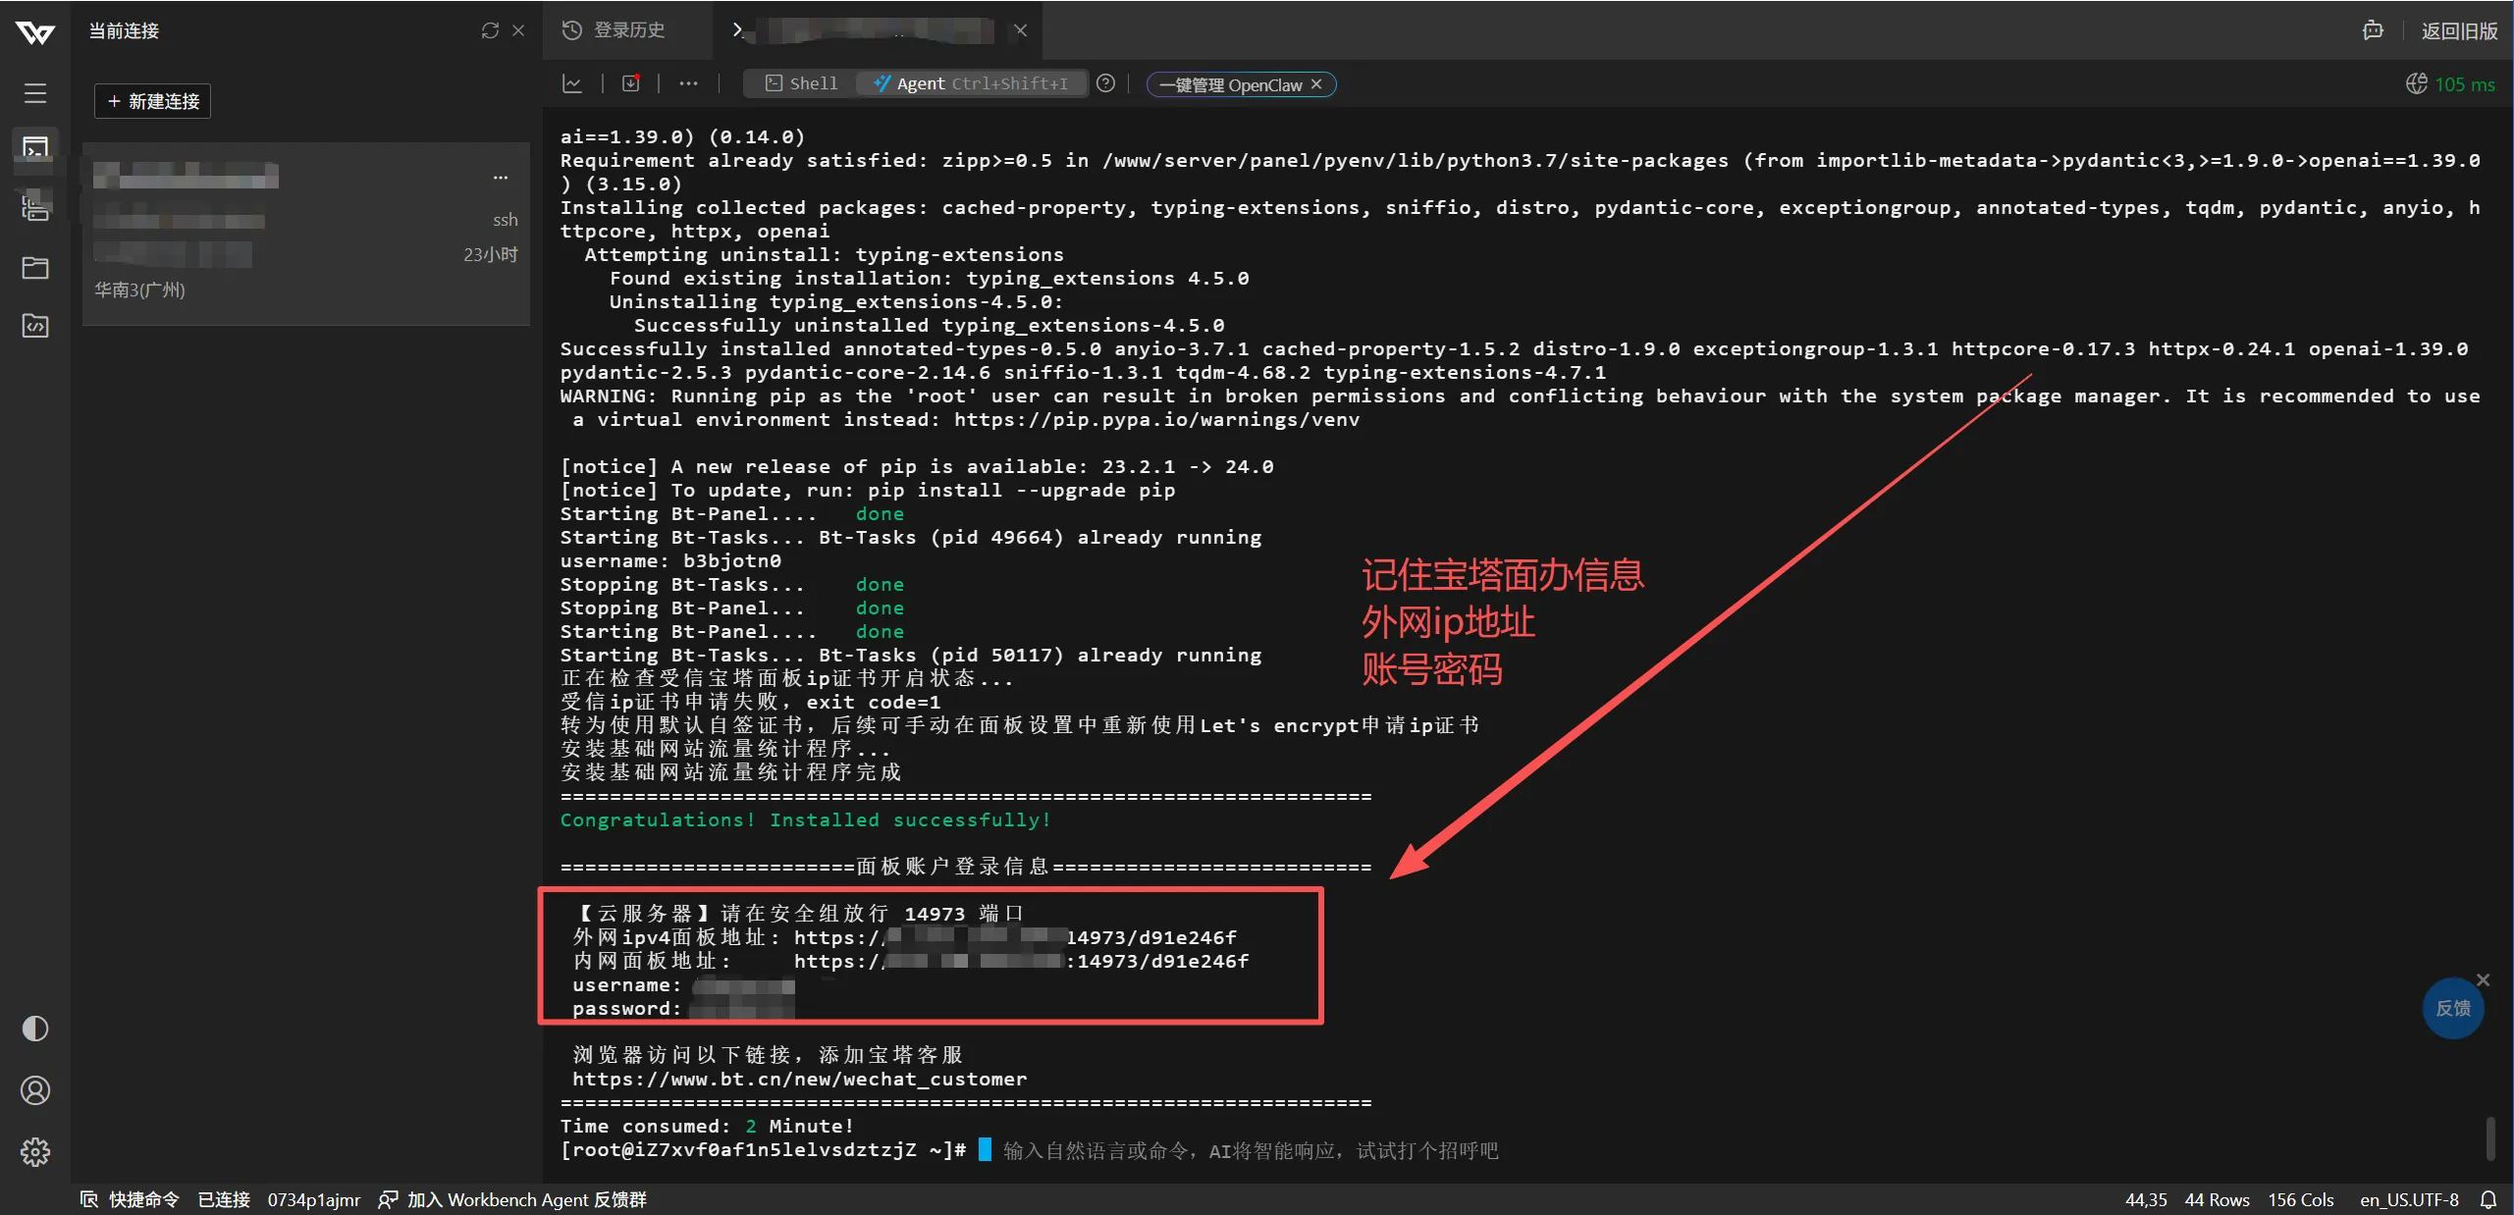2514x1215 pixels.
Task: Click the 新建连接 button
Action: click(x=153, y=101)
